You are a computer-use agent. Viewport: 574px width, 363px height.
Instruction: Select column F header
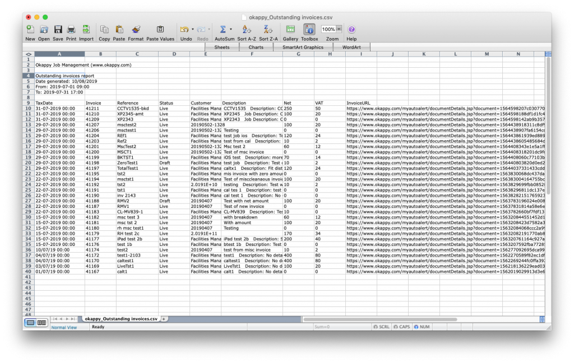point(252,54)
